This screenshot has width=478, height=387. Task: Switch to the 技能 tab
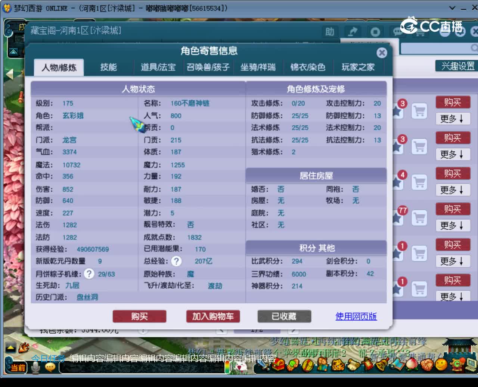pos(108,67)
